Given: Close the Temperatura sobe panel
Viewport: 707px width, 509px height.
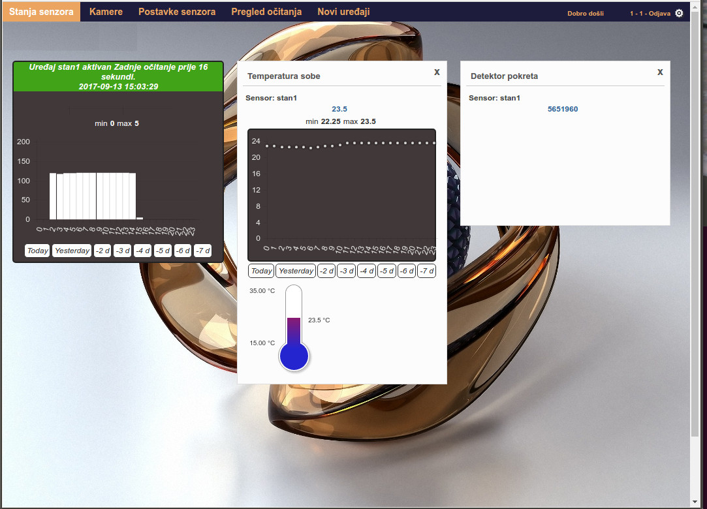Looking at the screenshot, I should [x=437, y=72].
